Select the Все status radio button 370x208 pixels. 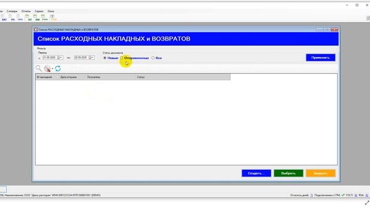tap(153, 58)
